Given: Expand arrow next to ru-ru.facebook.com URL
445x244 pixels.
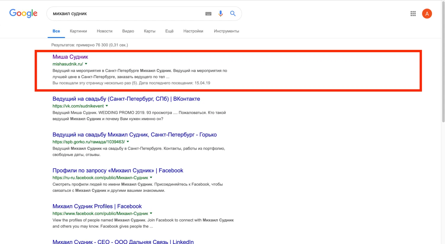Looking at the screenshot, I should click(151, 178).
